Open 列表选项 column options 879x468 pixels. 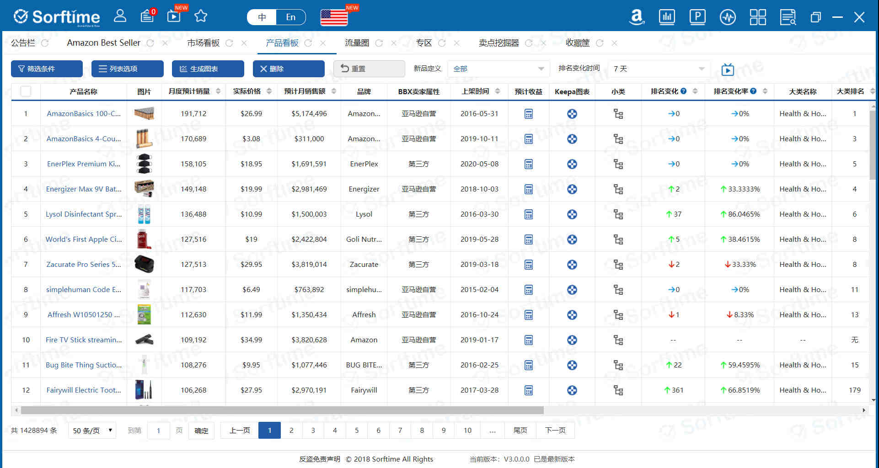click(128, 69)
